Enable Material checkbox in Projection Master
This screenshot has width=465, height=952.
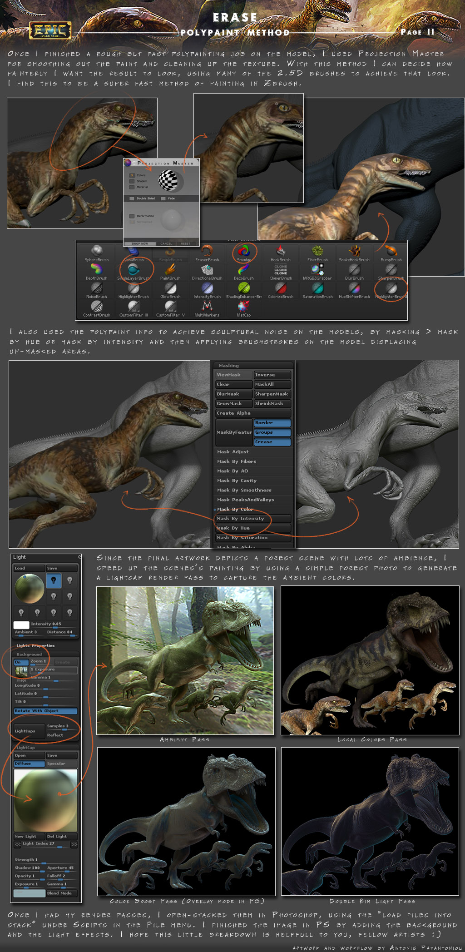(x=132, y=187)
